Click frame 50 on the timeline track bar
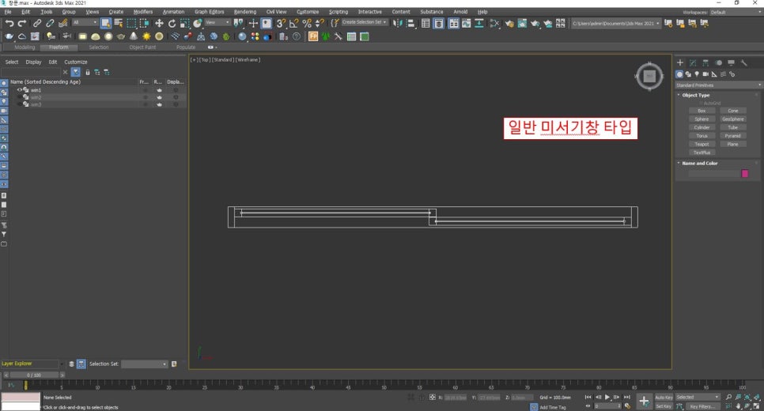764x411 pixels. tap(384, 385)
